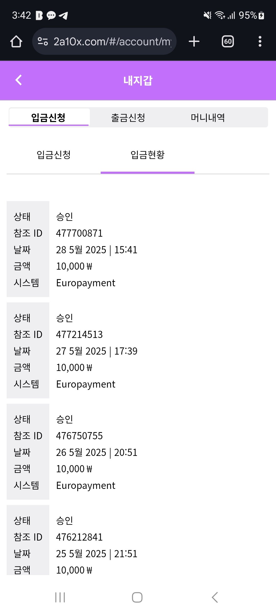Tap reference ID 477700871
276x614 pixels.
point(79,233)
